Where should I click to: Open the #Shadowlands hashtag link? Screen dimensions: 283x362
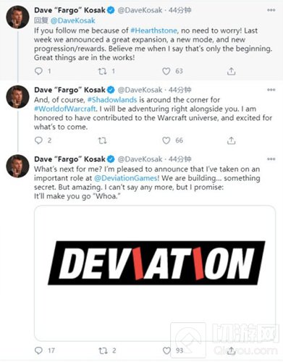point(112,100)
